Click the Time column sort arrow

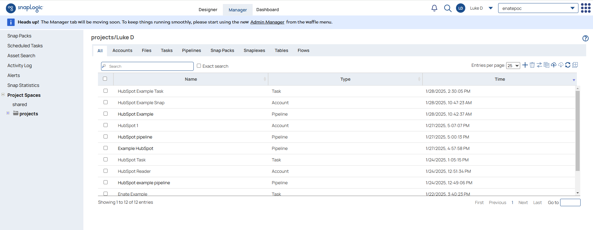point(574,80)
